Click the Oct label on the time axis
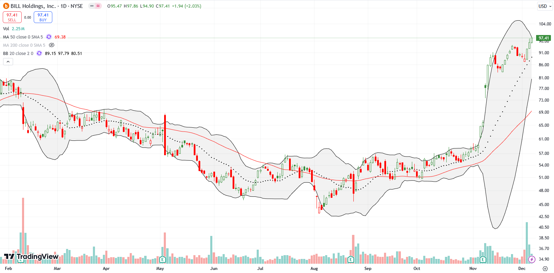The height and width of the screenshot is (273, 554). click(x=417, y=269)
